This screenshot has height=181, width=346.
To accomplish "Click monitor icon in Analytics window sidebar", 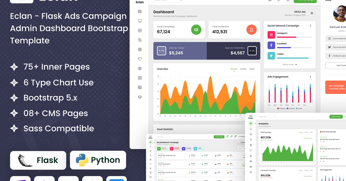I will [251, 129].
